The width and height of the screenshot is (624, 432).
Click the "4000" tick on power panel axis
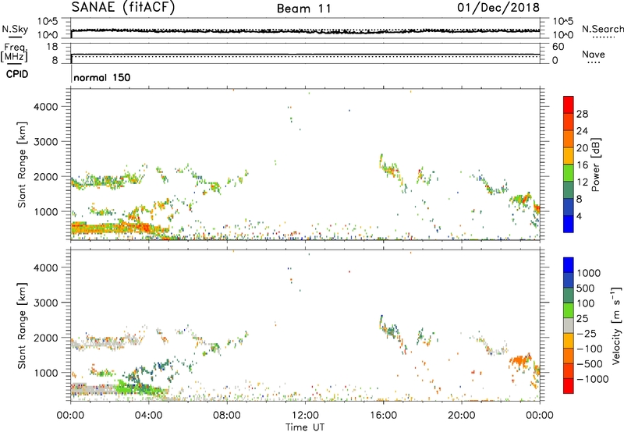pos(45,107)
